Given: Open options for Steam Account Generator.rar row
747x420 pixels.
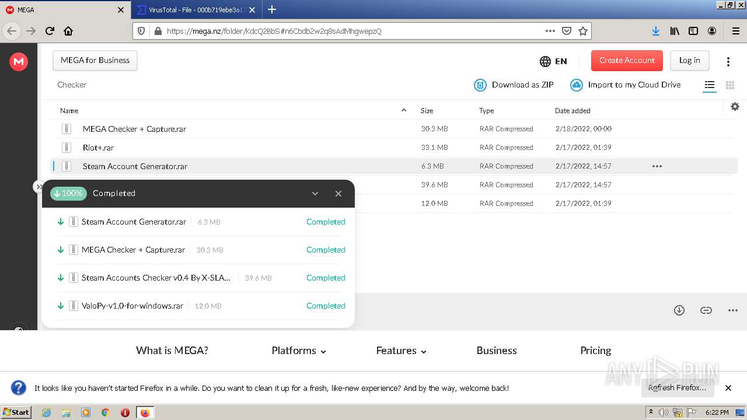Looking at the screenshot, I should click(657, 166).
